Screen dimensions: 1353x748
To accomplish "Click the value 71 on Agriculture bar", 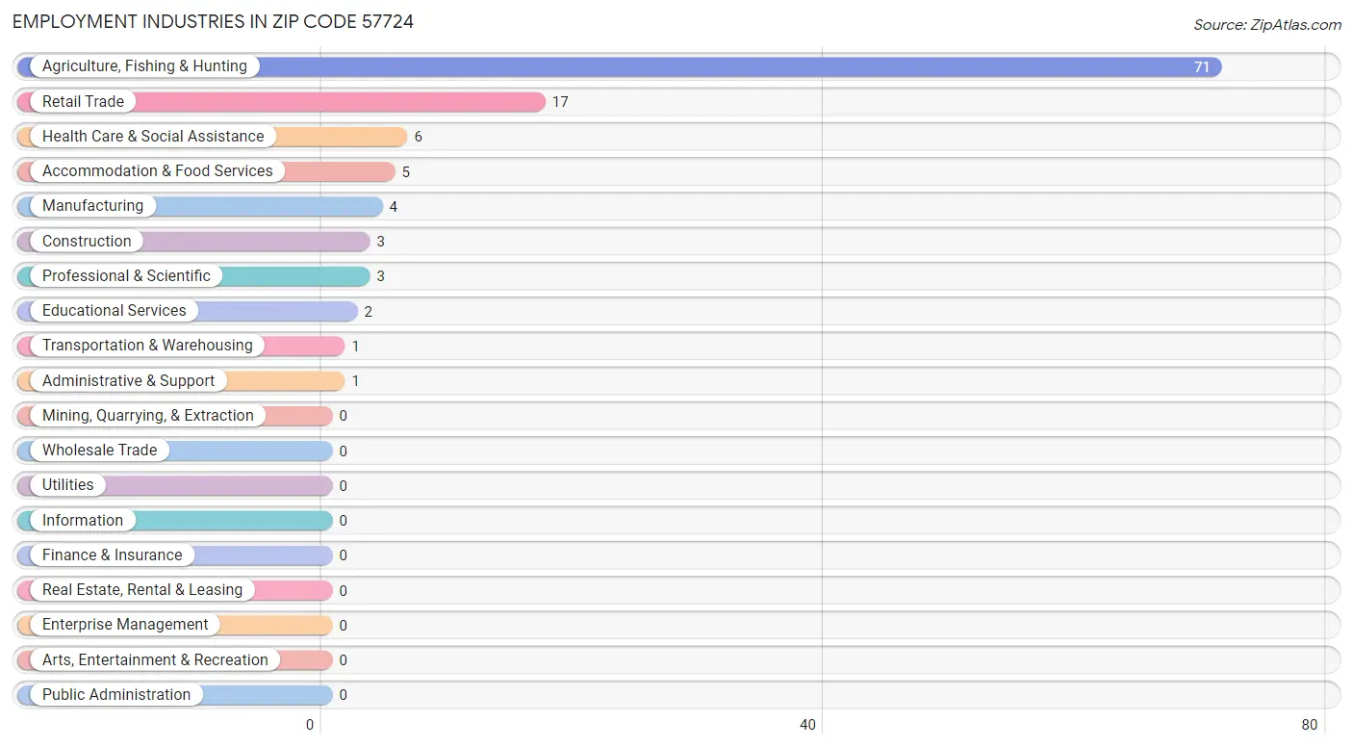I will [x=1202, y=67].
